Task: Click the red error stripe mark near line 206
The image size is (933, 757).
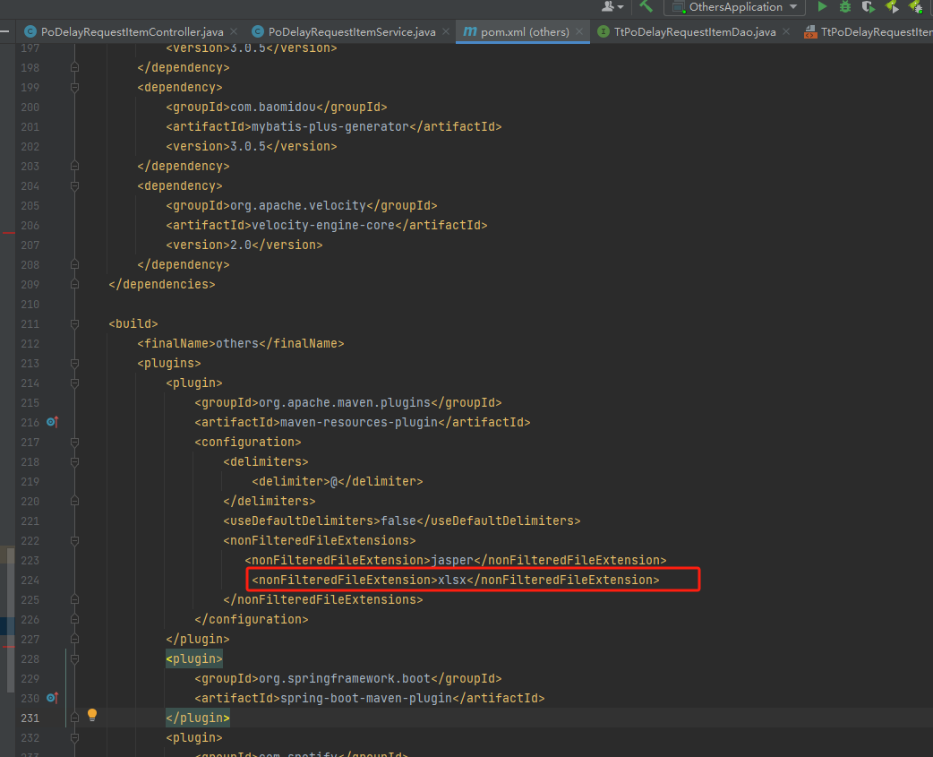Action: pos(8,233)
